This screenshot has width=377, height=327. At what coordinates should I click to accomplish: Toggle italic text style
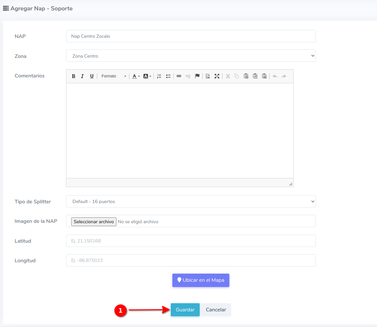83,76
